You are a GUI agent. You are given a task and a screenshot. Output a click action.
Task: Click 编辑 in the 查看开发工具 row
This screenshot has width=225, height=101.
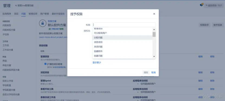(200, 89)
